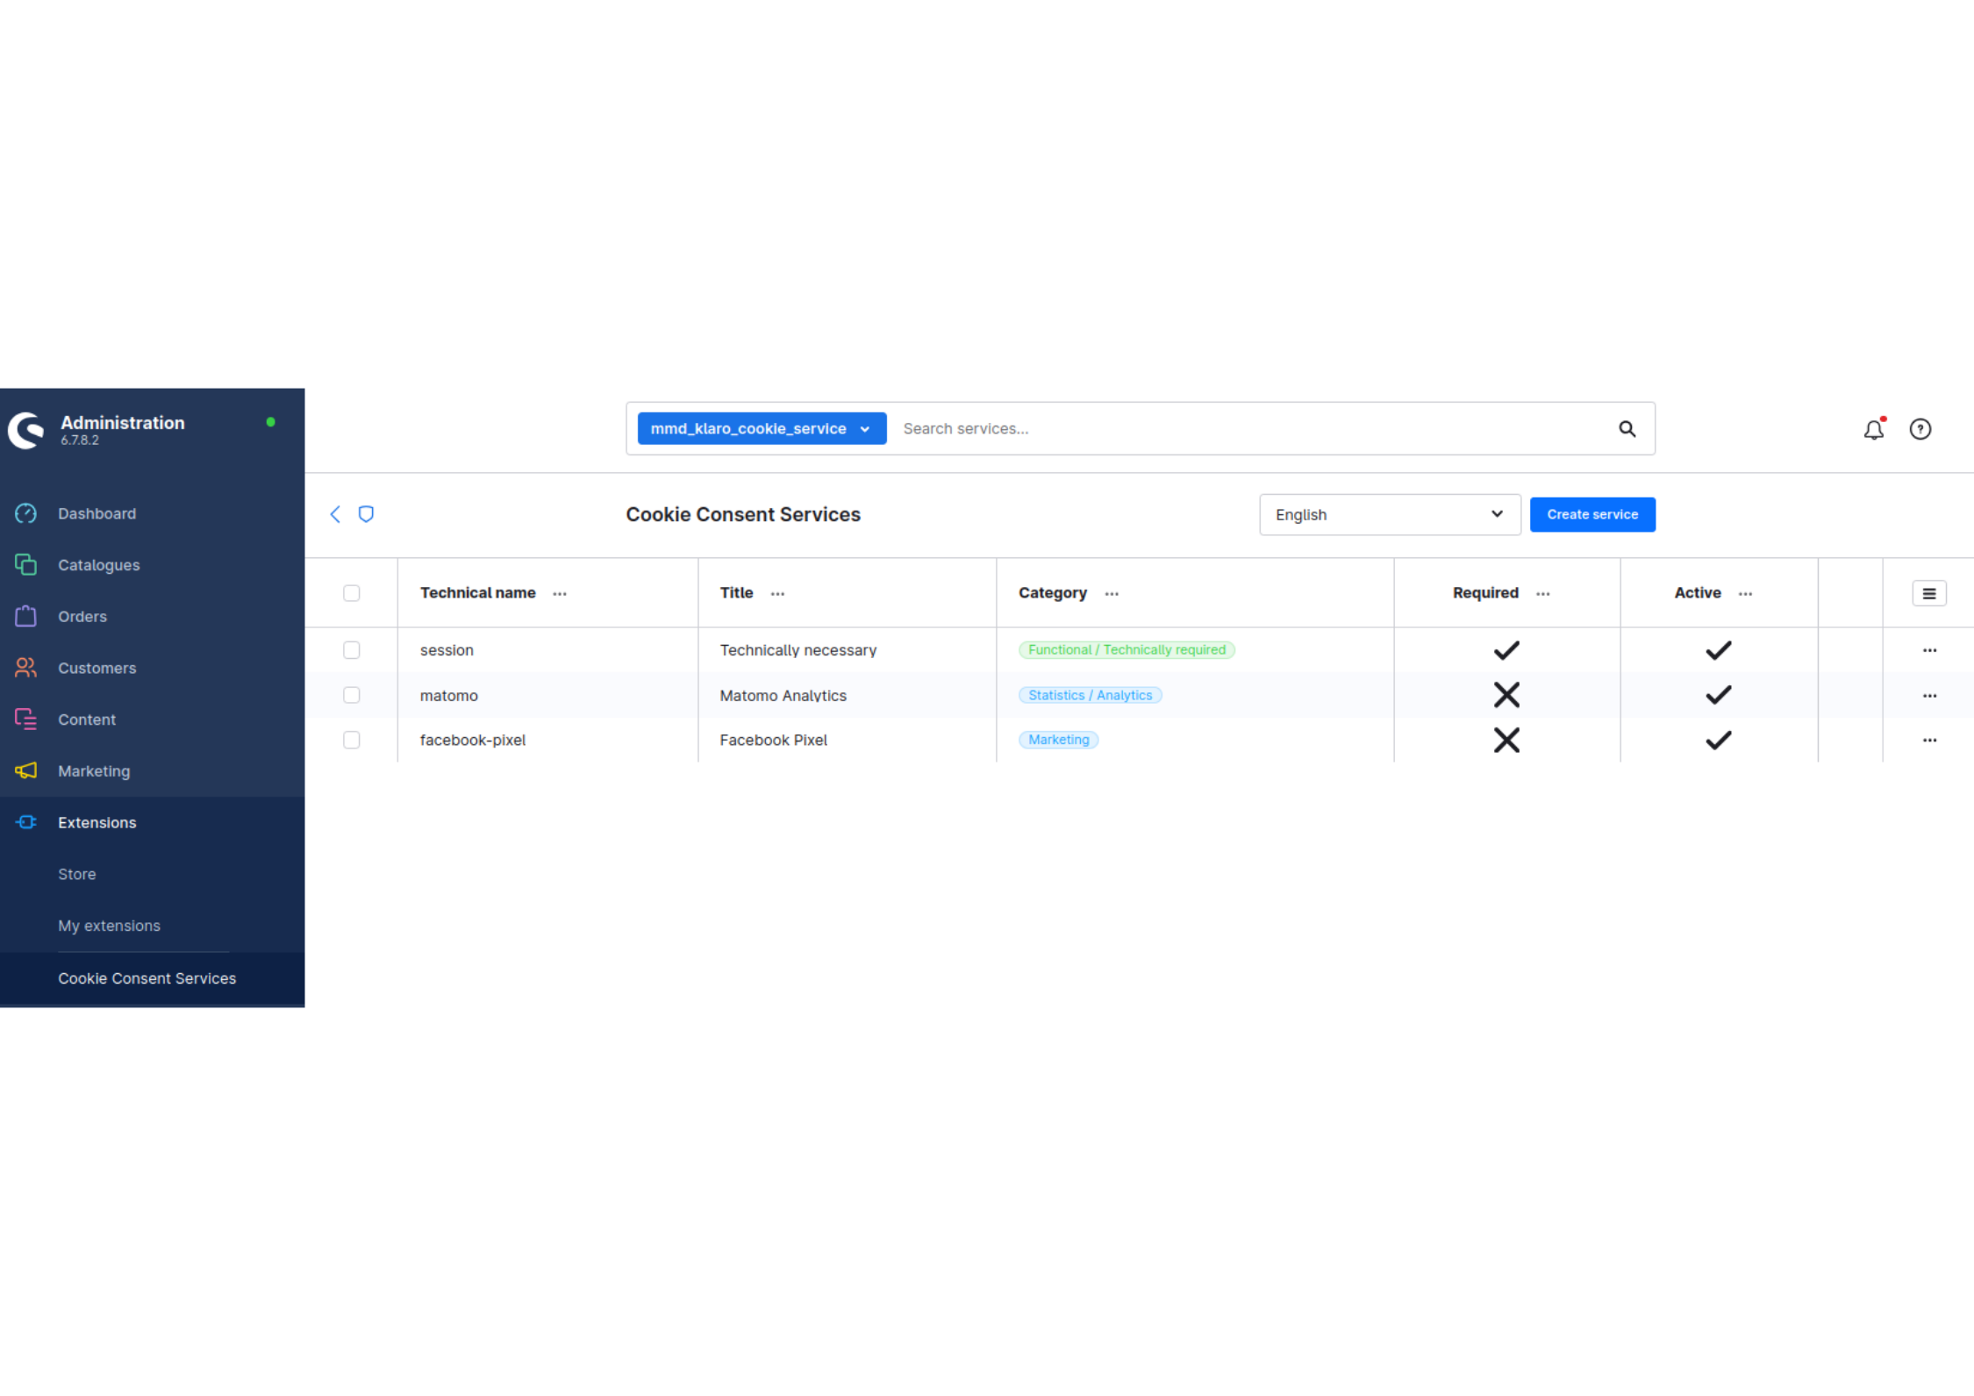Open the matomo service link
1974x1396 pixels.
pos(449,696)
